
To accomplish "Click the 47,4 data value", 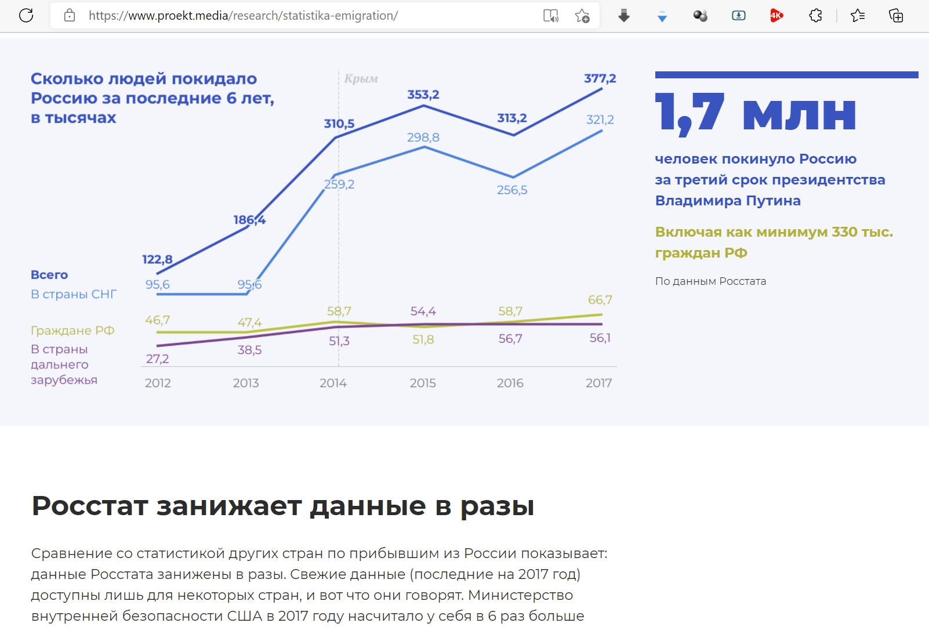I will [249, 323].
